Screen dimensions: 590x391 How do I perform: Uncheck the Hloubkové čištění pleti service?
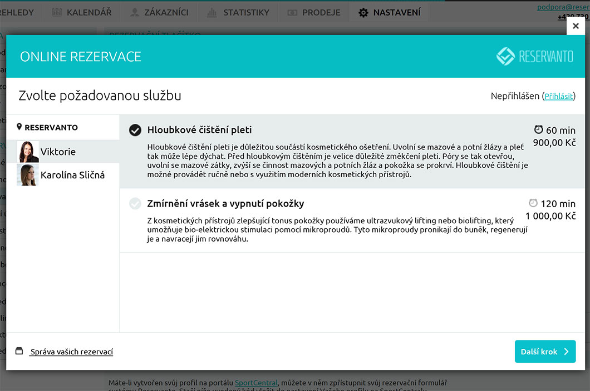tap(135, 130)
